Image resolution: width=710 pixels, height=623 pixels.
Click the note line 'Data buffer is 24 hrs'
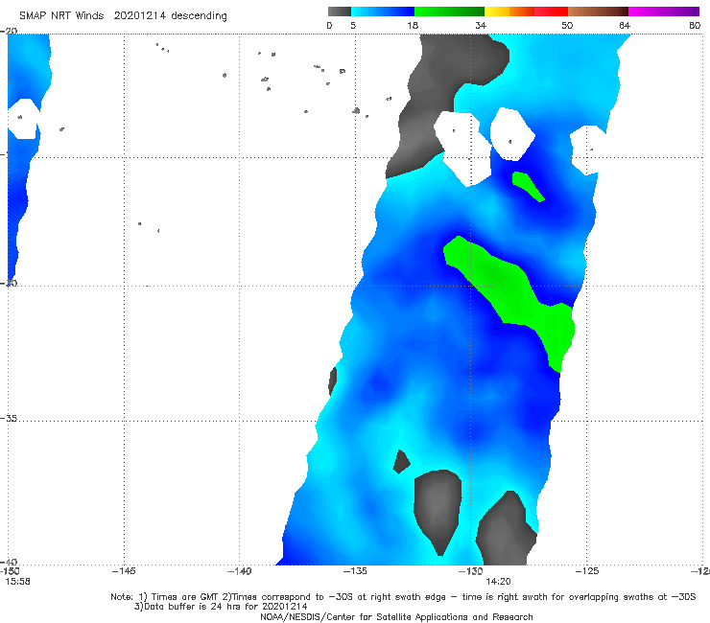pos(221,607)
